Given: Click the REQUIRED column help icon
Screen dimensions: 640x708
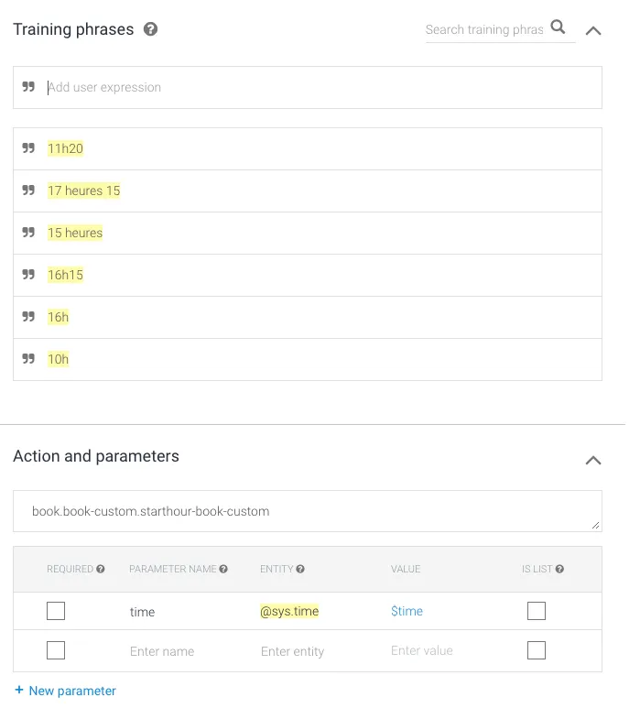Looking at the screenshot, I should (x=101, y=569).
